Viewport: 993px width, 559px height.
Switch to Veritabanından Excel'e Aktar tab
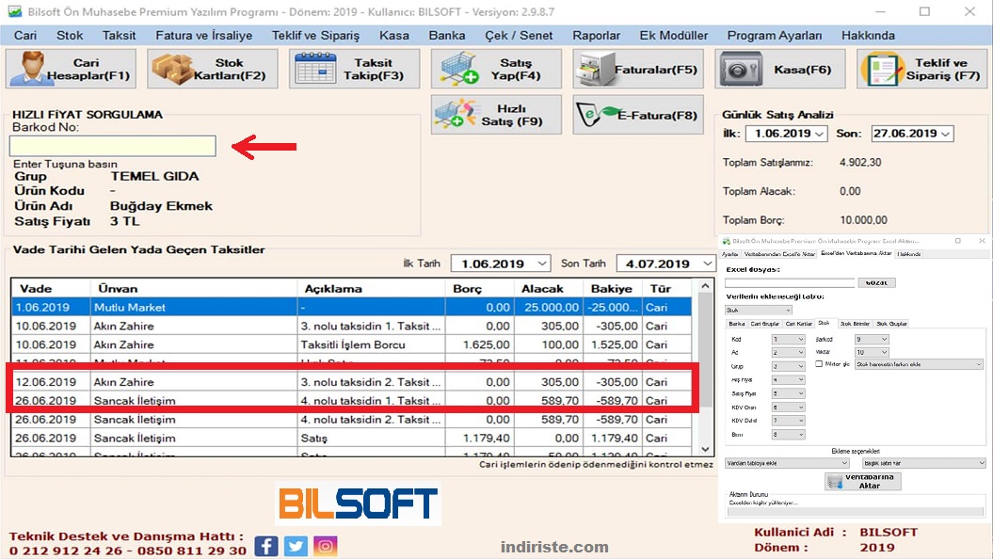pyautogui.click(x=779, y=254)
